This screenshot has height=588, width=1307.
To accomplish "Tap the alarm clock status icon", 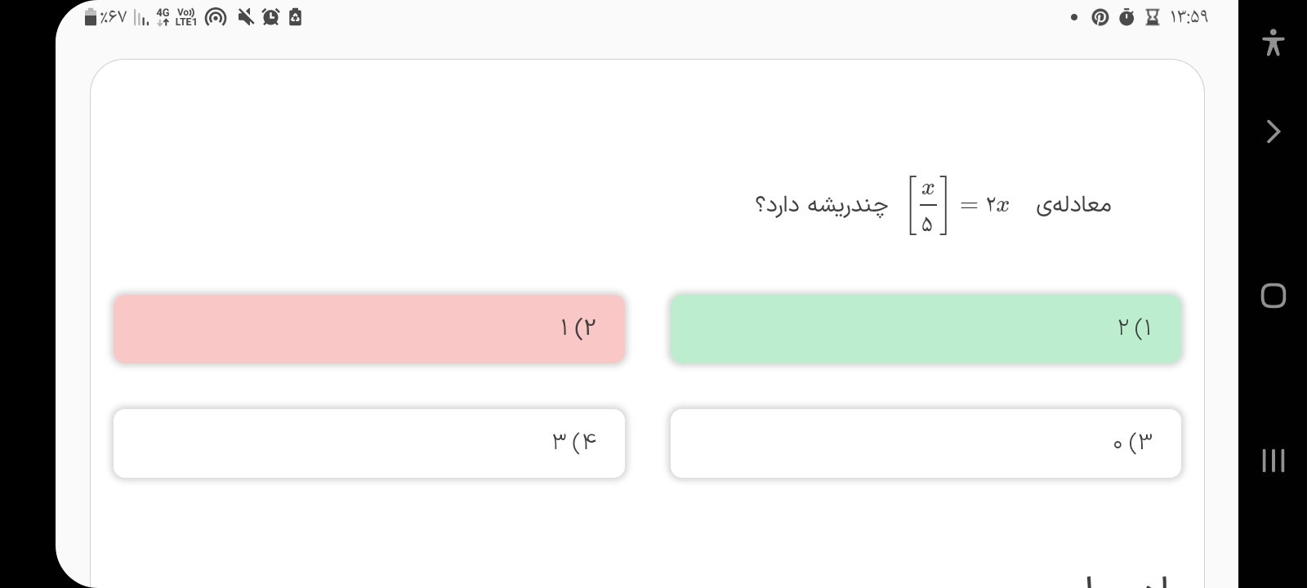I will tap(270, 17).
